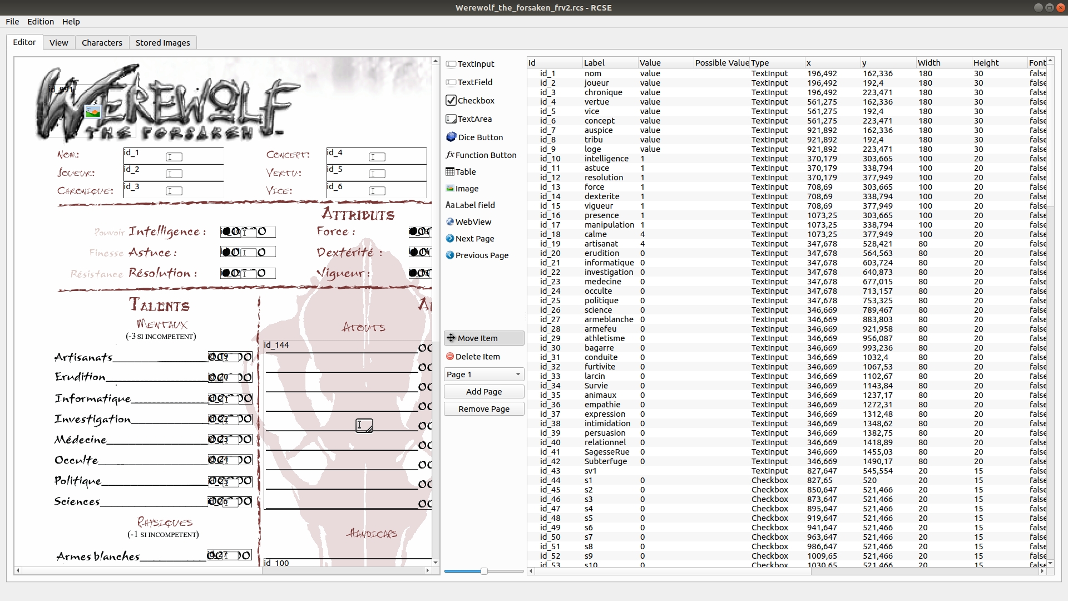Select the TextInput tool icon
Viewport: 1068px width, 601px height.
point(451,64)
